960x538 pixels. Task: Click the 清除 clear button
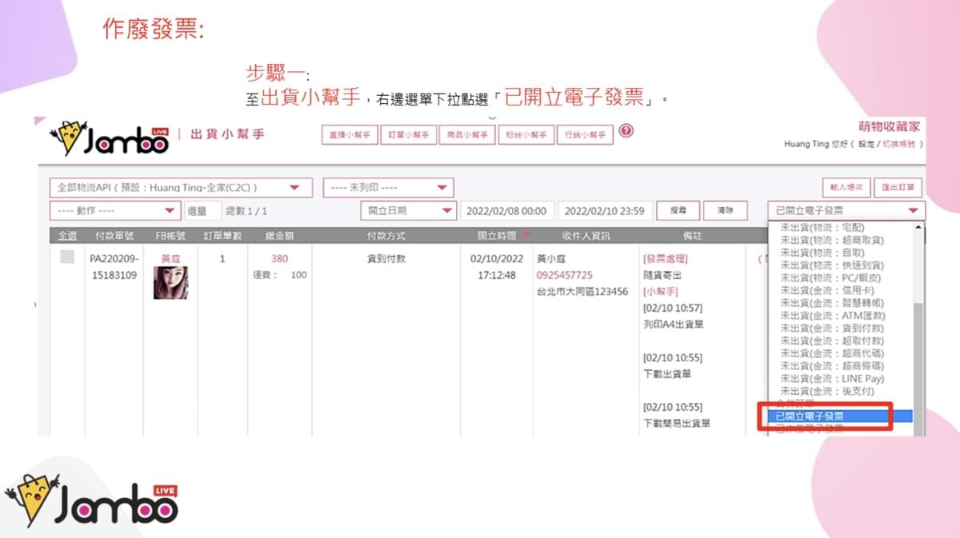[x=726, y=210]
